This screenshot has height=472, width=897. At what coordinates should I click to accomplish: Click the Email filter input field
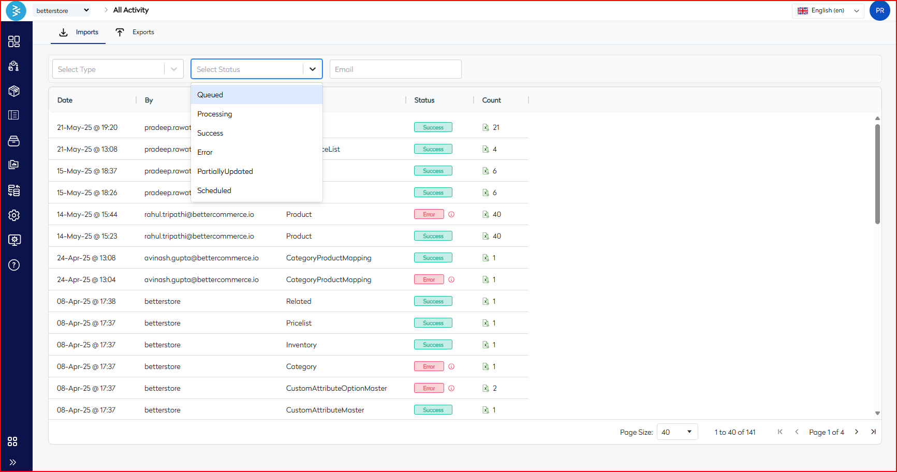coord(395,69)
